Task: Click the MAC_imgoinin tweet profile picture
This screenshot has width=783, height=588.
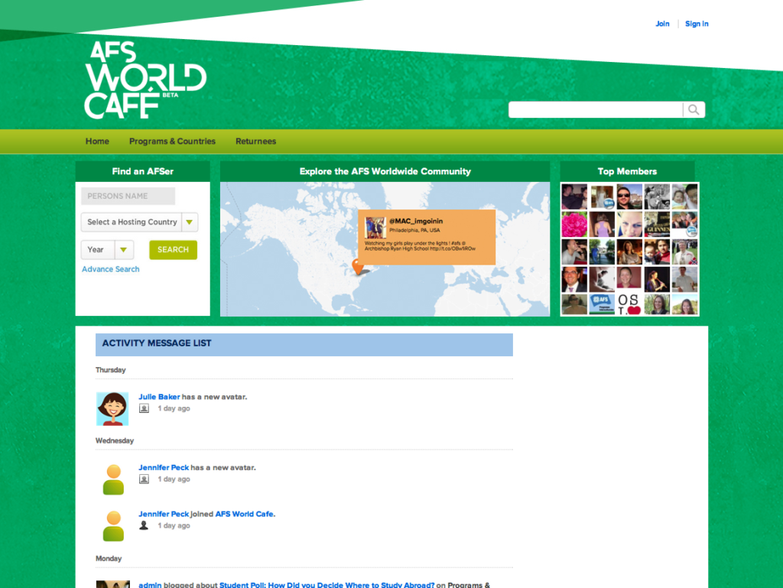Action: click(375, 227)
